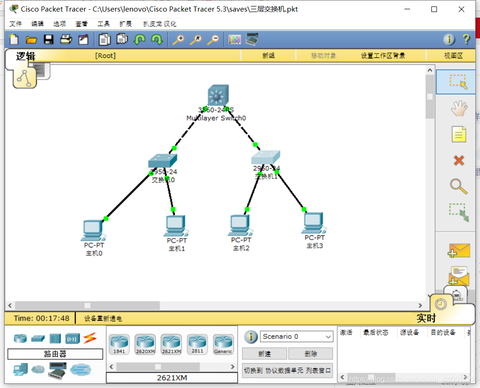Click the Zoom In magnifier icon
This screenshot has width=480, height=388.
pos(178,40)
